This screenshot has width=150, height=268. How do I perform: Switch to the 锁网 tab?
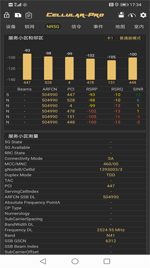point(29,27)
